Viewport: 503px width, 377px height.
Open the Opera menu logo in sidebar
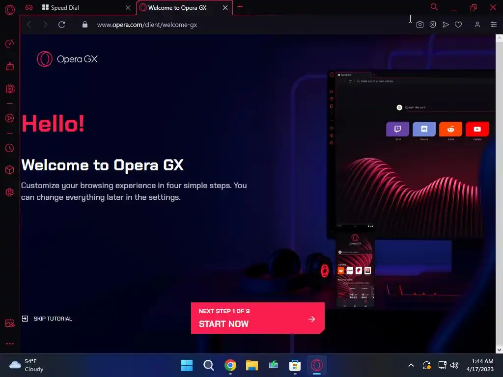click(x=10, y=10)
